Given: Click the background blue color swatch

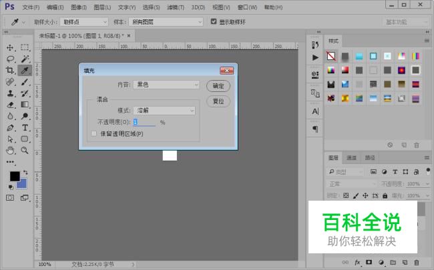Looking at the screenshot, I should (23, 185).
